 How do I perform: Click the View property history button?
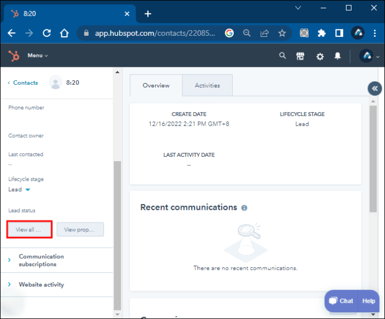[80, 230]
